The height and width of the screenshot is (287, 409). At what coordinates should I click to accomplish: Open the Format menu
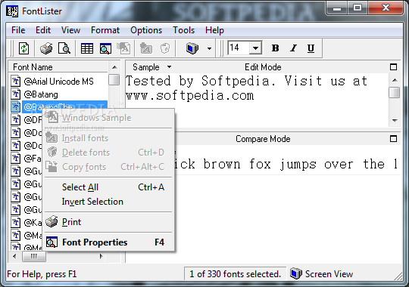[x=105, y=30]
